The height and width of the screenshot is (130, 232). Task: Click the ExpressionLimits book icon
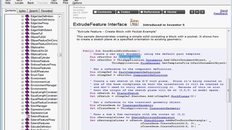pos(27,109)
